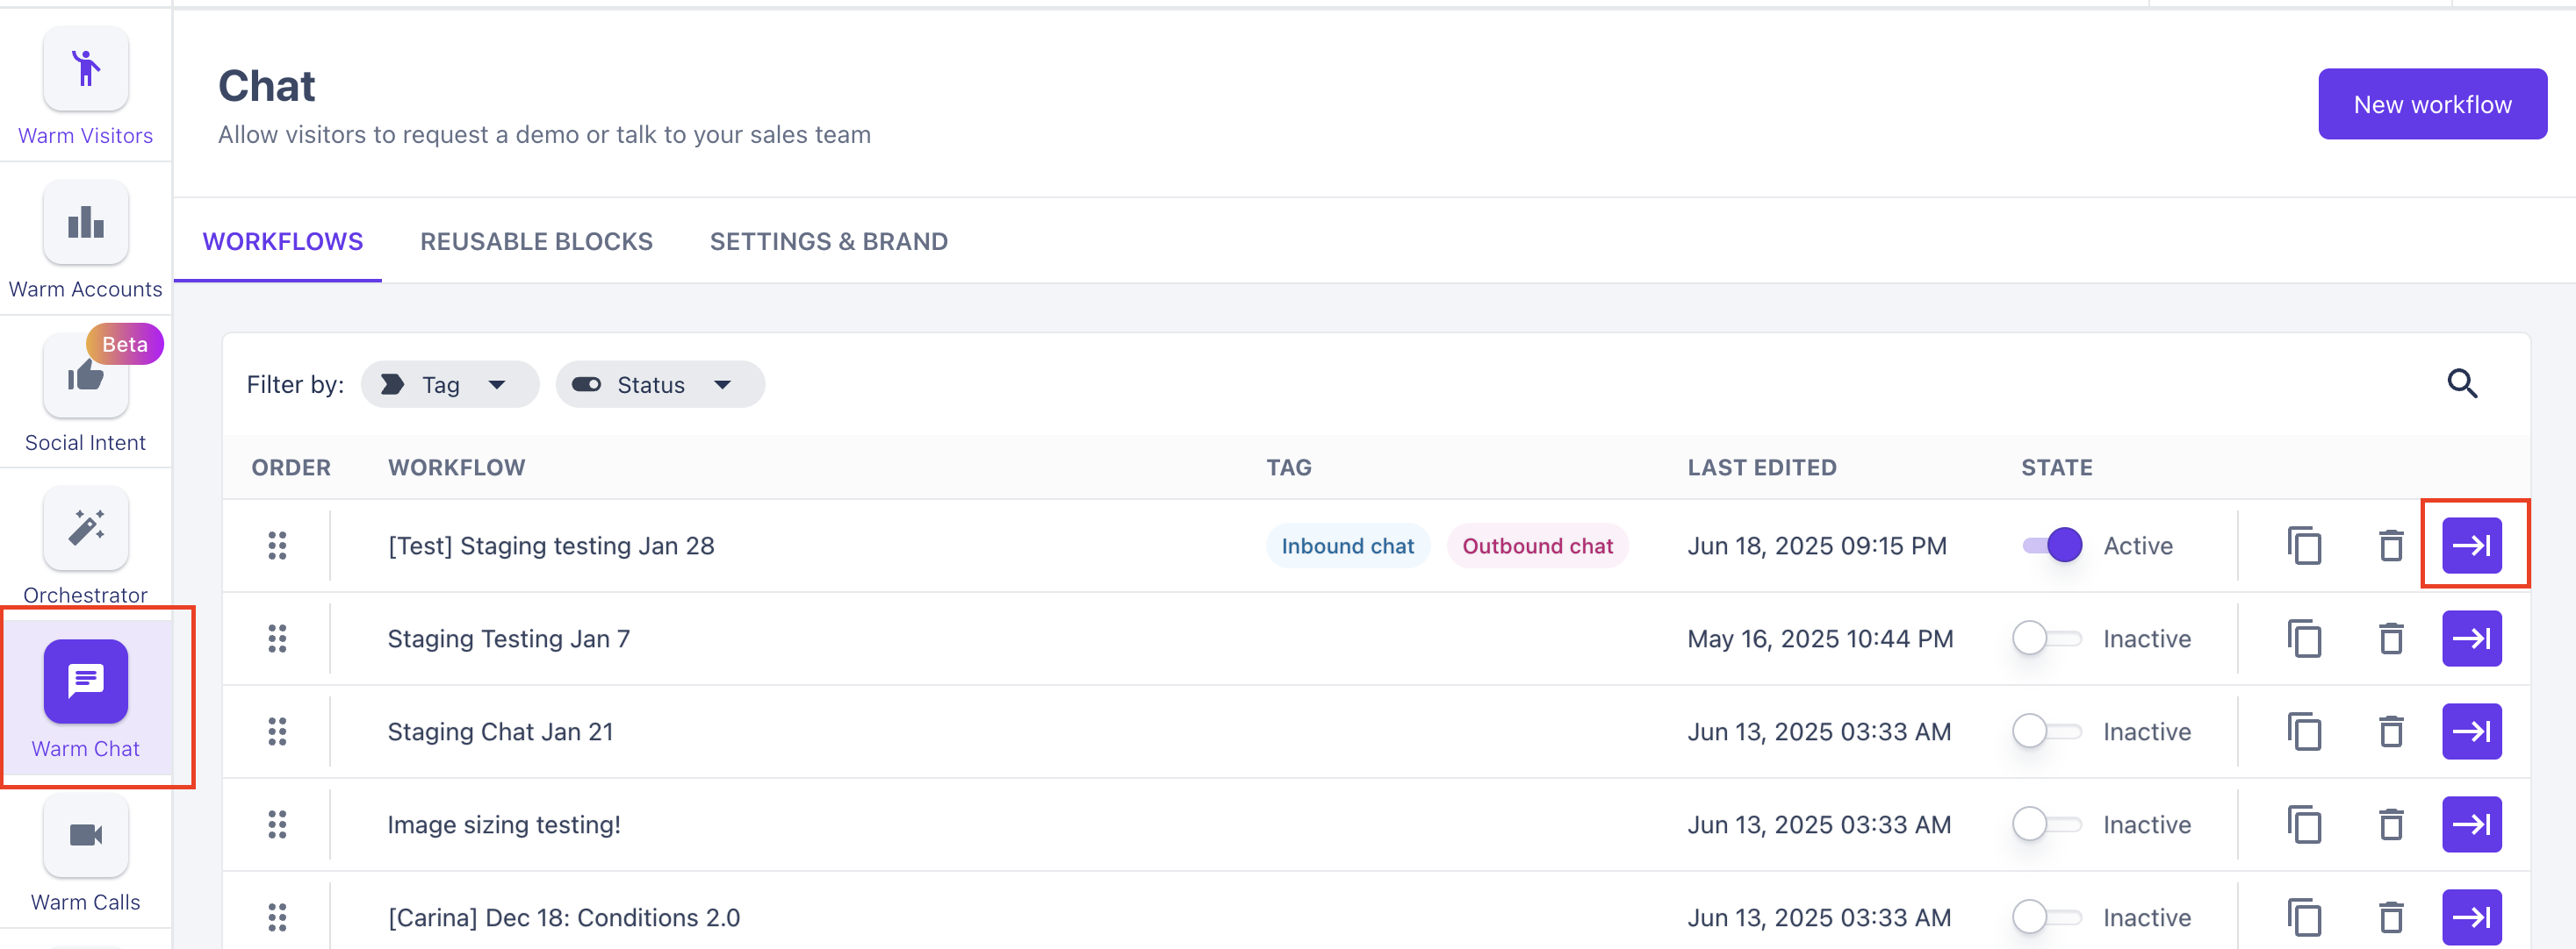Viewport: 2576px width, 949px height.
Task: Click the Inbound chat tag
Action: click(1347, 546)
